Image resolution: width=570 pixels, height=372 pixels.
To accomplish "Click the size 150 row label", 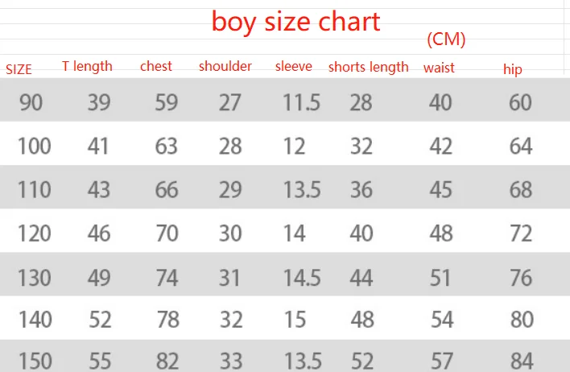I will (x=34, y=359).
